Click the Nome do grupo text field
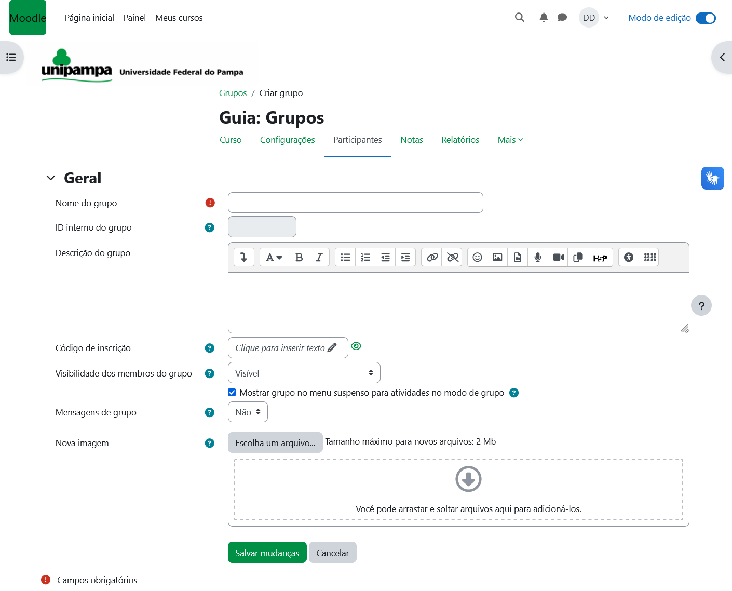732x591 pixels. tap(355, 203)
